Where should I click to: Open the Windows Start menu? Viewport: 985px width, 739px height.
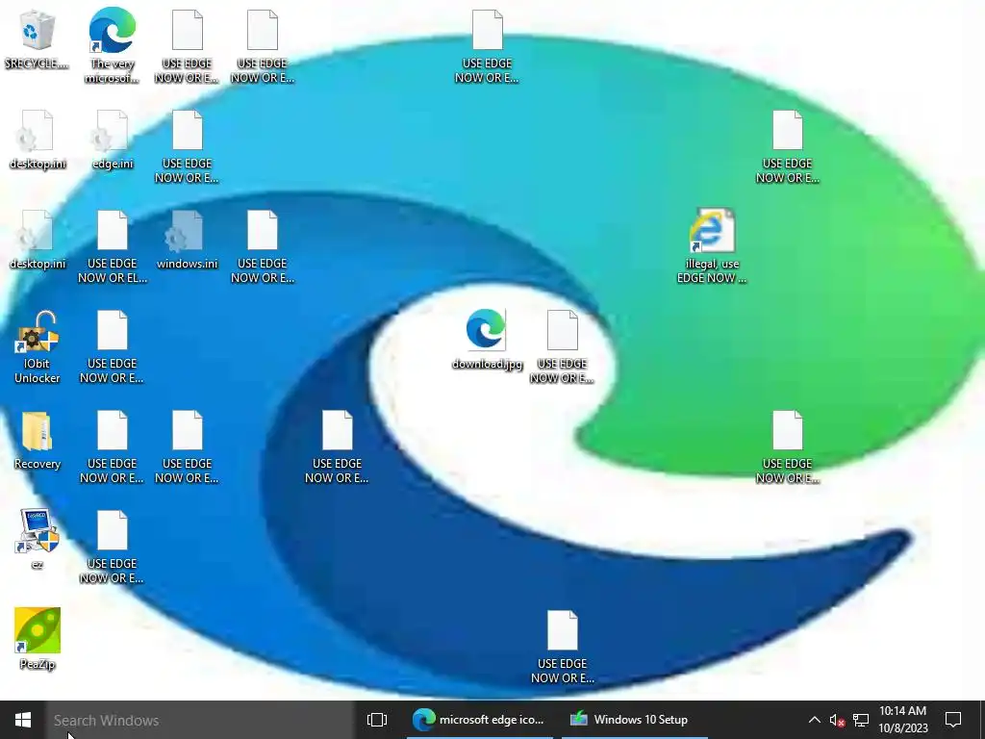click(23, 720)
